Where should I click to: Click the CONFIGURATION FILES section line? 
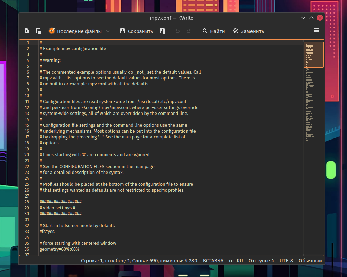point(97,167)
